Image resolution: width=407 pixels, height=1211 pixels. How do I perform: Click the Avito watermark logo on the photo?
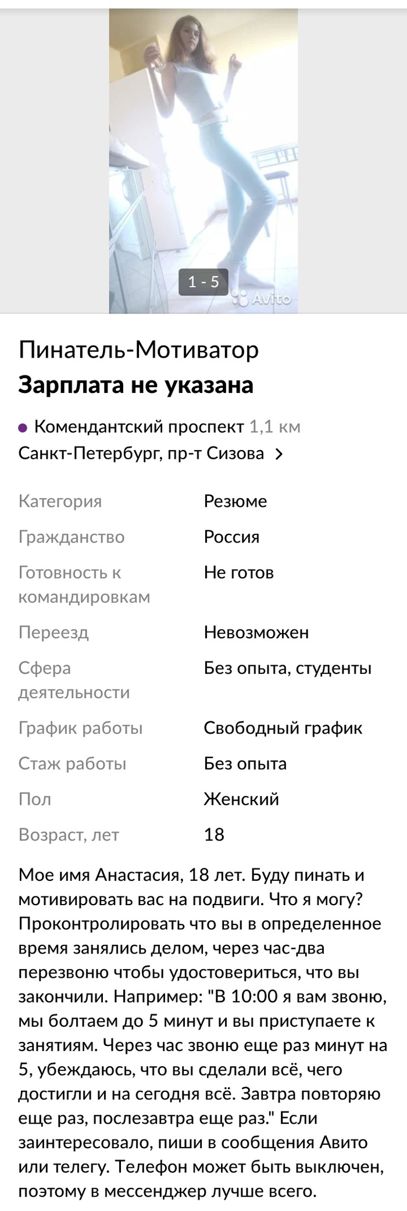263,299
